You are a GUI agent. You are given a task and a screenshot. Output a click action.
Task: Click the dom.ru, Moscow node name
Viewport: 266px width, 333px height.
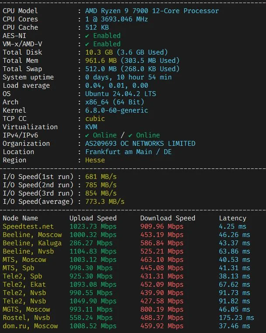30,326
